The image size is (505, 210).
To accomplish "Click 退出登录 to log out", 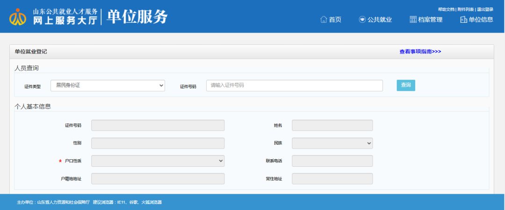I will click(x=485, y=9).
